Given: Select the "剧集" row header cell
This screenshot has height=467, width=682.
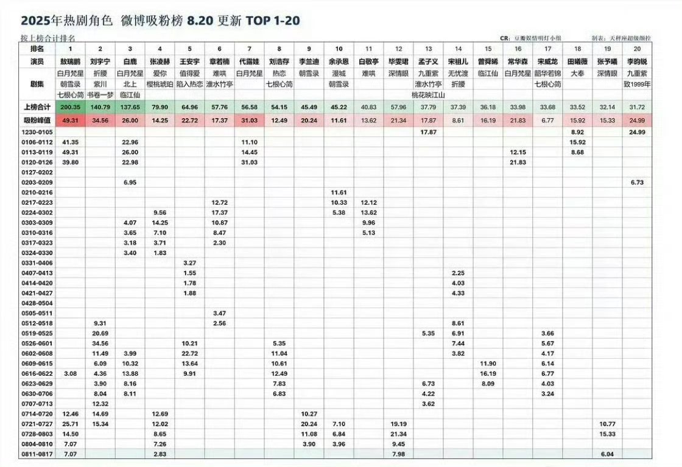Looking at the screenshot, I should click(37, 84).
